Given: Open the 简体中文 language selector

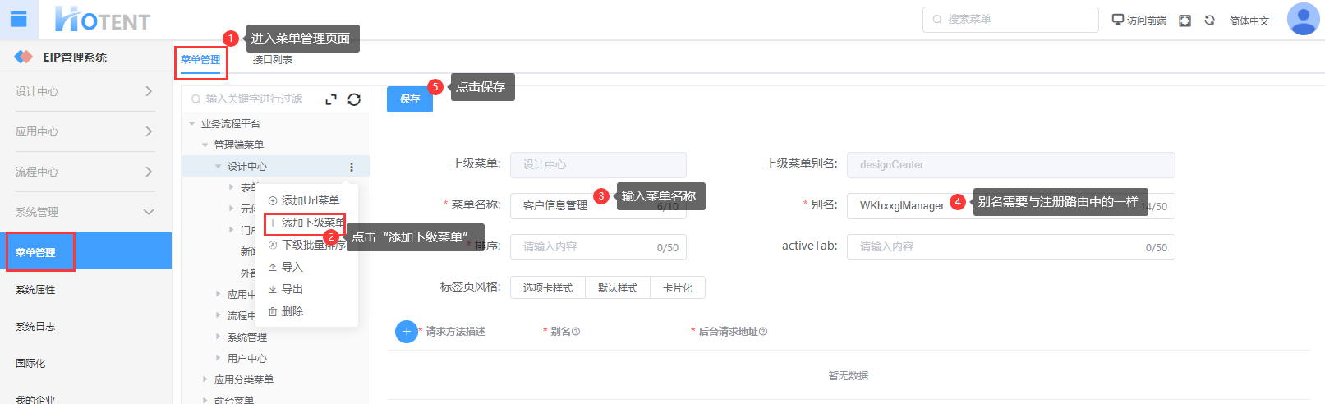Looking at the screenshot, I should point(1249,21).
